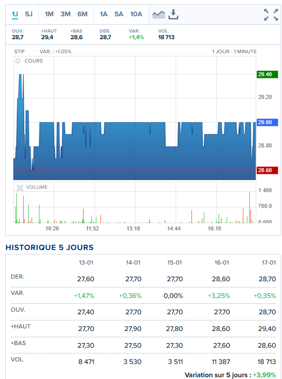Switch to the 5J five-day period
Image resolution: width=282 pixels, height=379 pixels.
29,14
